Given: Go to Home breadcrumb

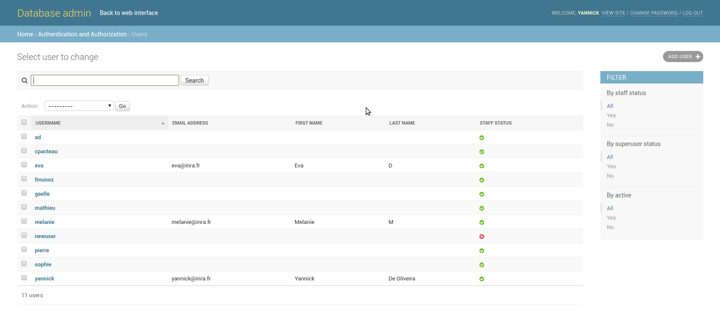Looking at the screenshot, I should [x=25, y=34].
